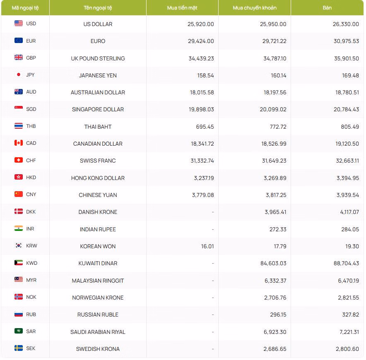This screenshot has width=366, height=360.
Task: Select the SINGAPORE DOLLAR row name
Action: [98, 109]
